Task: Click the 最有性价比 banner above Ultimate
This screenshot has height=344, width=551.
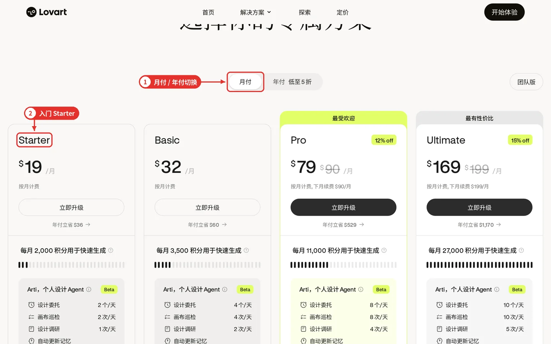Action: click(479, 118)
